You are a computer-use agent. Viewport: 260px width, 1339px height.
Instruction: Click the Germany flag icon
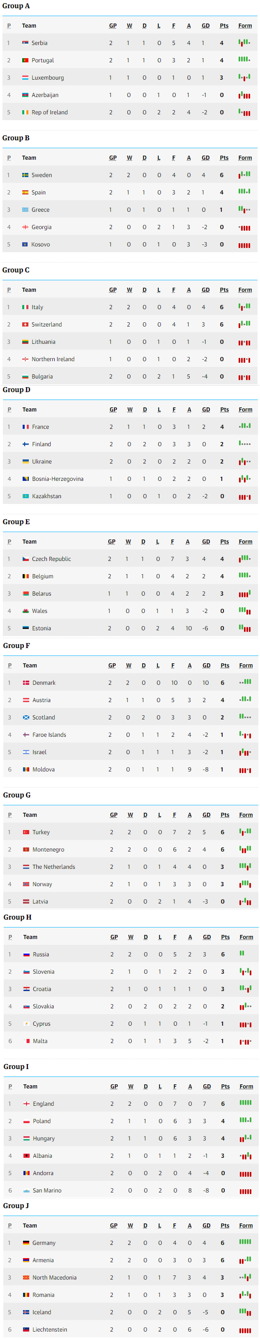click(x=26, y=1243)
